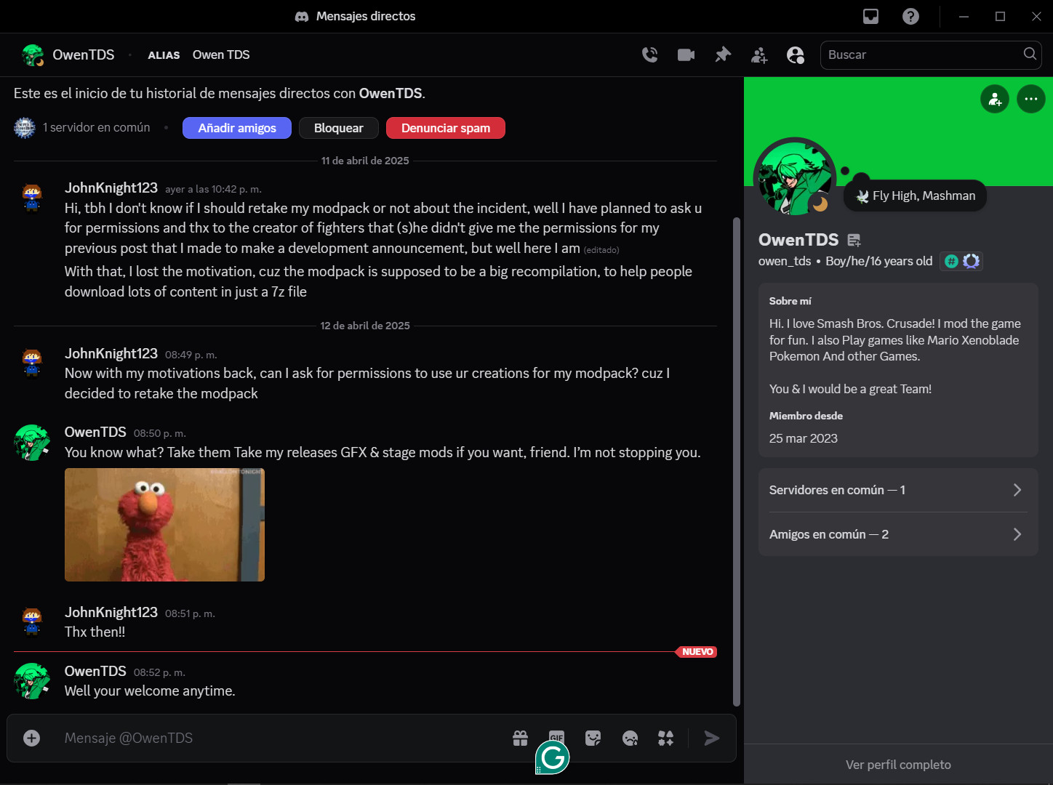
Task: Toggle the user profile panel
Action: 796,55
